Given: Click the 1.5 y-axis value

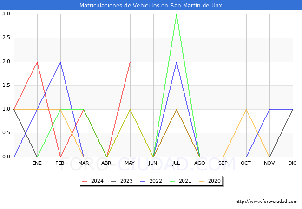Looking at the screenshot, I should (6, 85).
